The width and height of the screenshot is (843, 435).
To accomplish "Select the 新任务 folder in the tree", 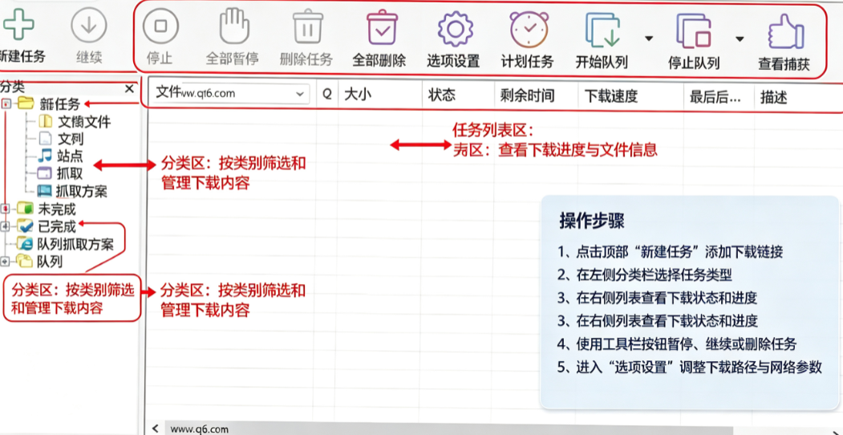I will coord(49,104).
